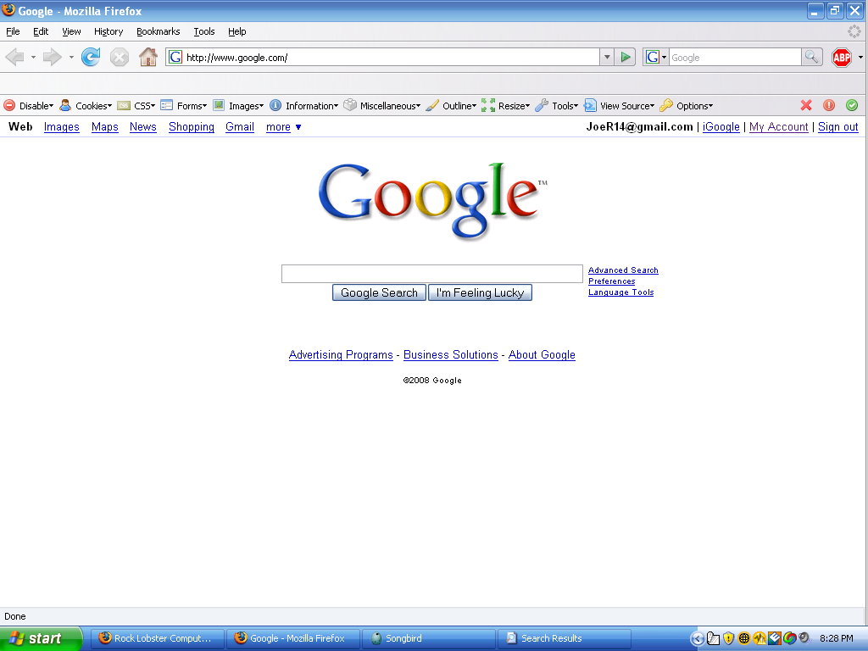Click the Back navigation arrow

click(x=15, y=57)
